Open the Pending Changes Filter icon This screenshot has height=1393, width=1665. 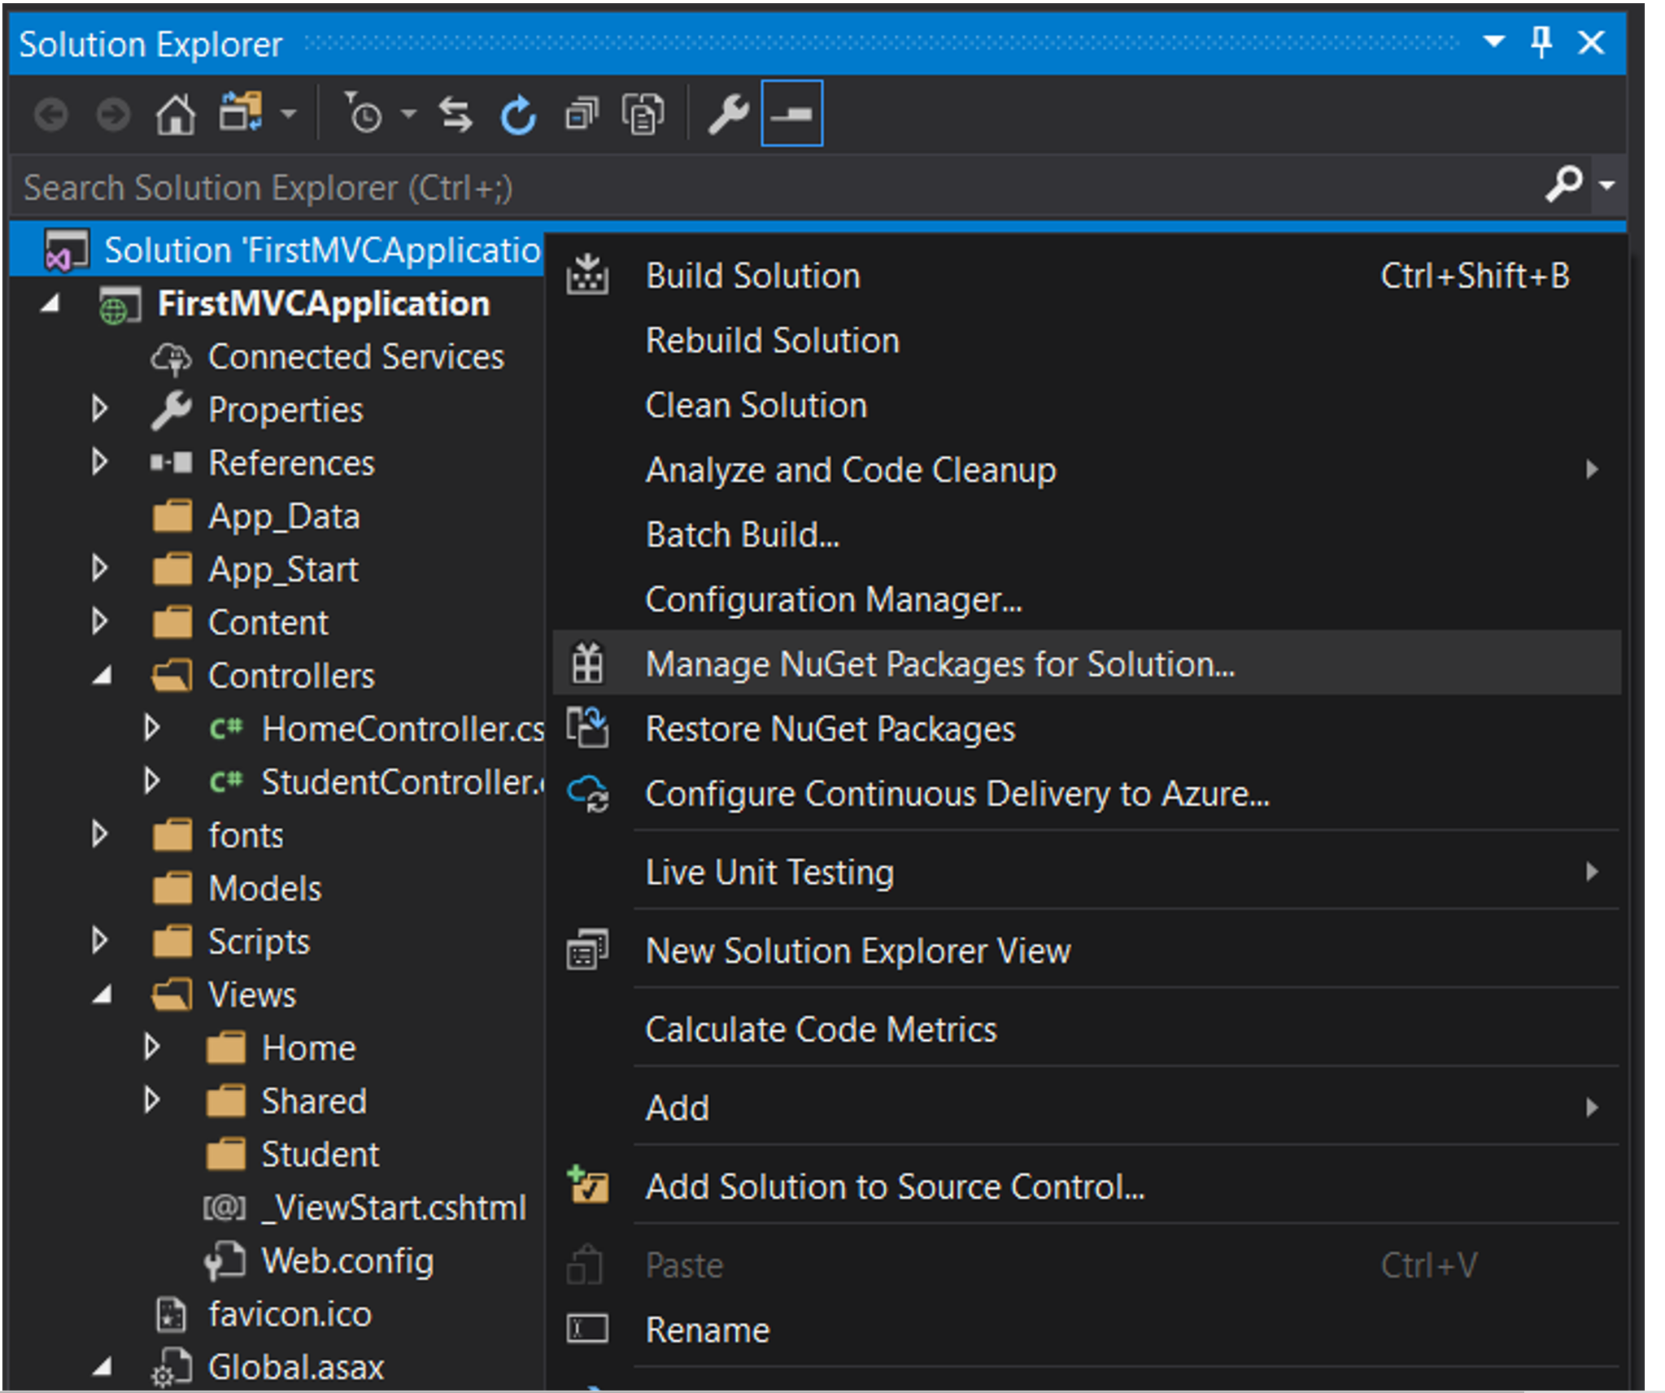pyautogui.click(x=364, y=115)
